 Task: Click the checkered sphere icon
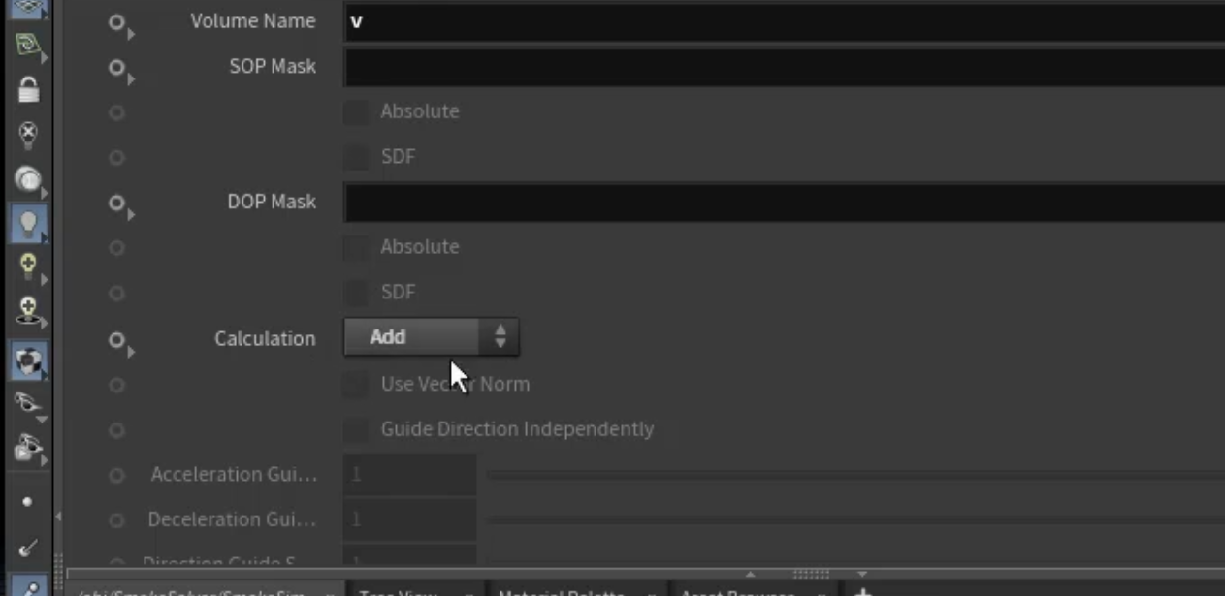(x=28, y=361)
